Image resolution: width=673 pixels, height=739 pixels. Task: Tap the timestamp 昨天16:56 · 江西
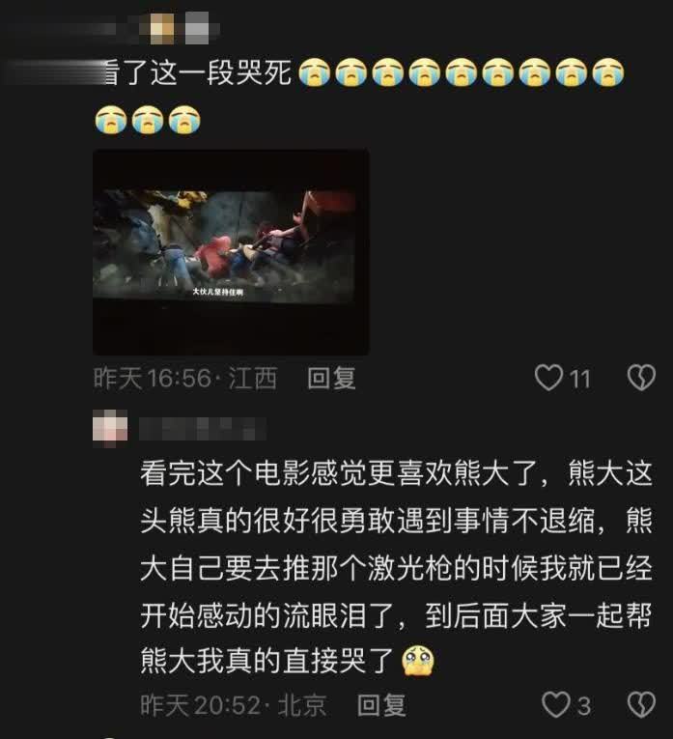click(185, 379)
